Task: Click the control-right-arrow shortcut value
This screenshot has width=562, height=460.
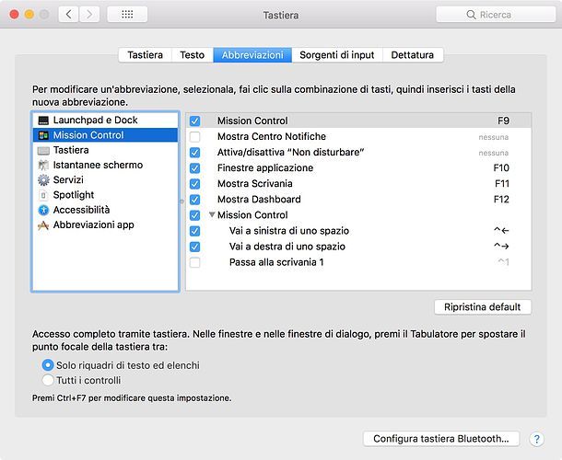Action: coord(501,247)
